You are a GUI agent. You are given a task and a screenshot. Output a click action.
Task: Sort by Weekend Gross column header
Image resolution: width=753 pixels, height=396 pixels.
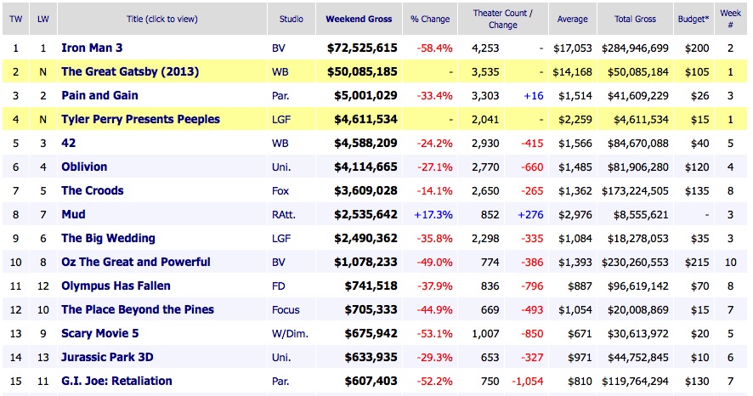[361, 19]
